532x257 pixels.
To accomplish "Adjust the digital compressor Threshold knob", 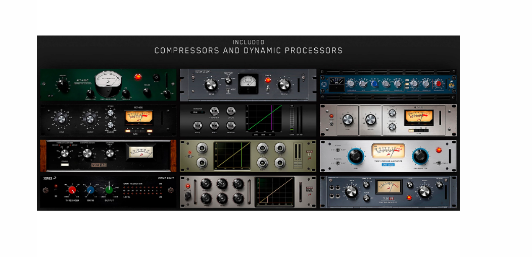I will coord(214,111).
